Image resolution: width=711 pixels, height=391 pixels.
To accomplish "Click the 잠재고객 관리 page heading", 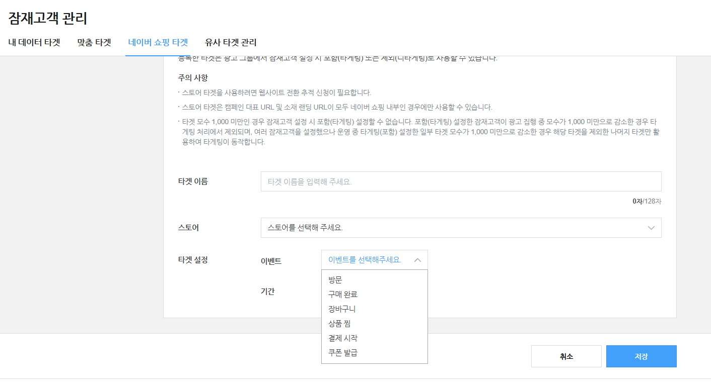I will [48, 19].
